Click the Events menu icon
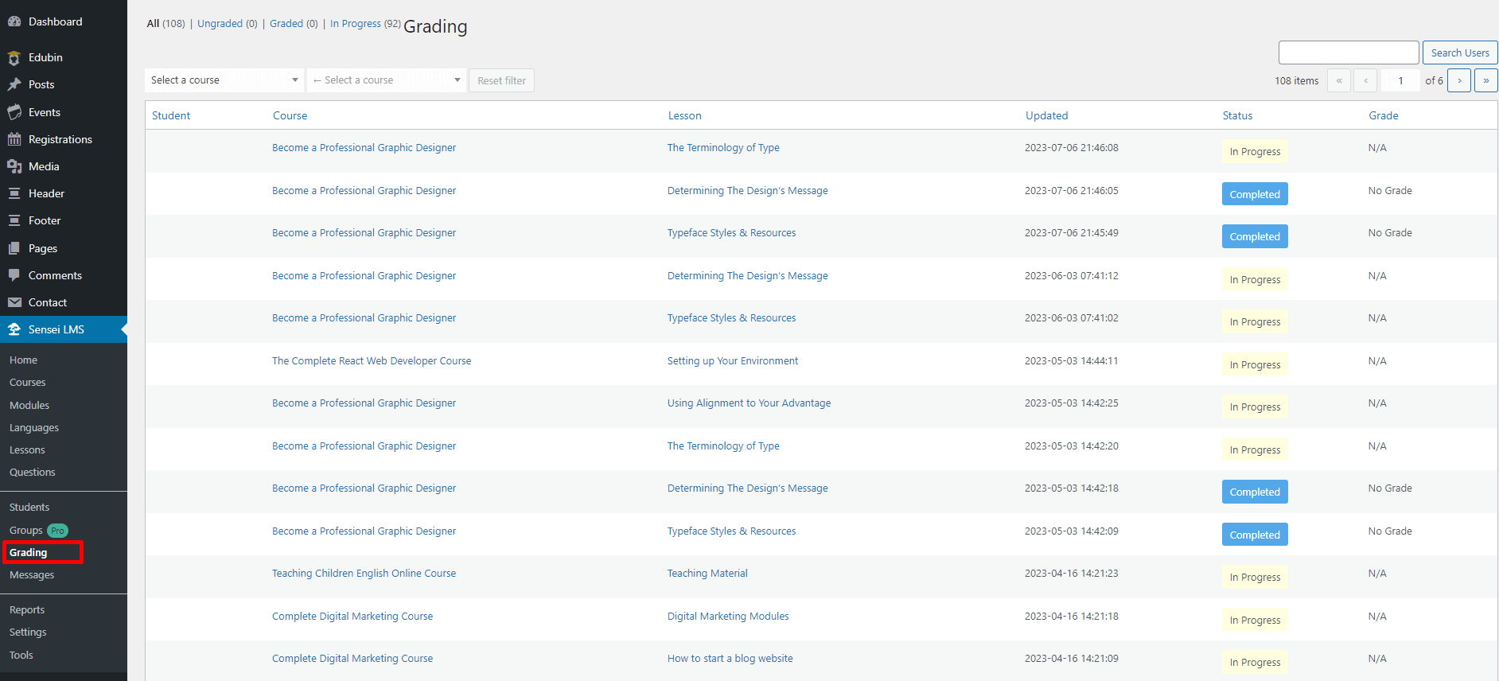The image size is (1499, 681). [14, 112]
